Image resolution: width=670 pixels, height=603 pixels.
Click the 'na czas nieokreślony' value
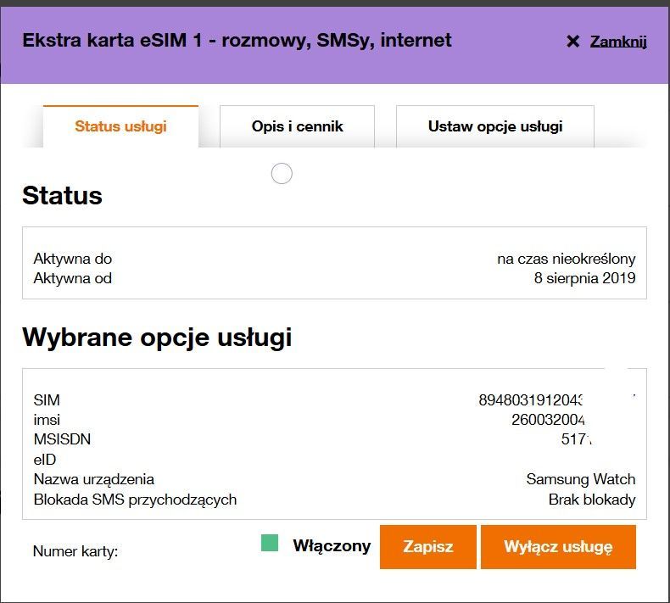tap(566, 259)
